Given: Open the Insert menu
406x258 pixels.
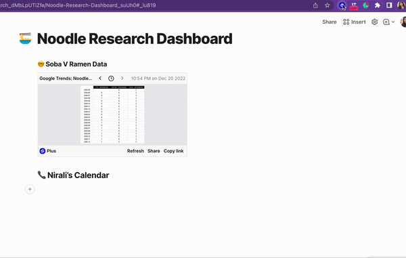Looking at the screenshot, I should (x=354, y=22).
